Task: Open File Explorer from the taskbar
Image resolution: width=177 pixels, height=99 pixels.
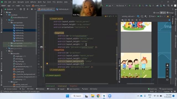Action: 93,96
